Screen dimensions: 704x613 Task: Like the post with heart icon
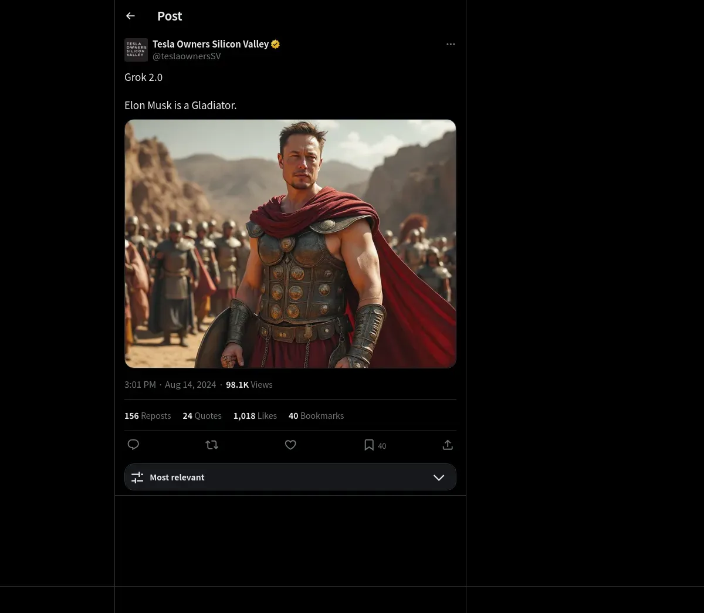coord(290,445)
